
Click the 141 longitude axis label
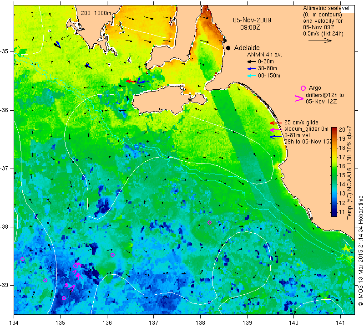(x=340, y=323)
